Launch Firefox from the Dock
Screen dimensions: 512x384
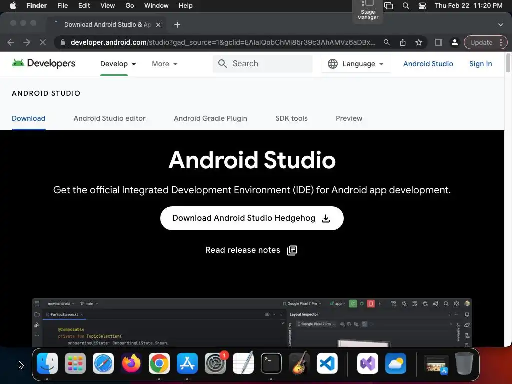coord(131,363)
